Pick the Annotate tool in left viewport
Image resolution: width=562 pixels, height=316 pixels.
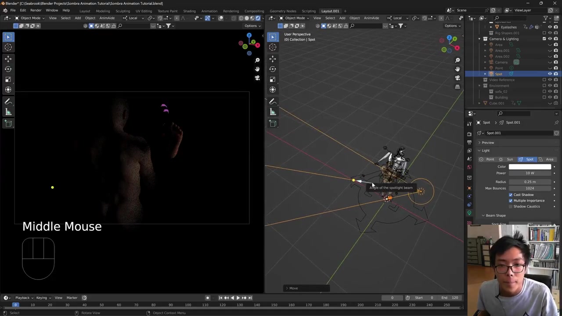click(8, 101)
